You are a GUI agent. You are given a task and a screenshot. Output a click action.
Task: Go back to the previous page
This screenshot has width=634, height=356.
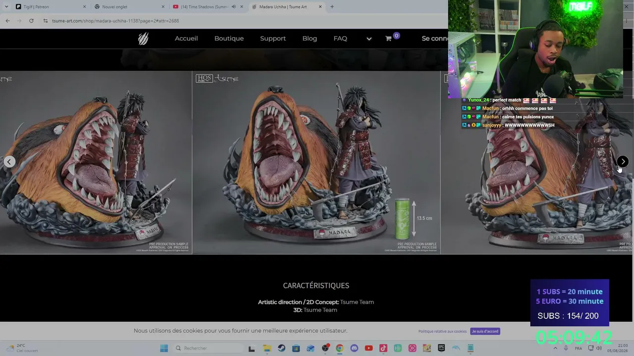(x=7, y=21)
